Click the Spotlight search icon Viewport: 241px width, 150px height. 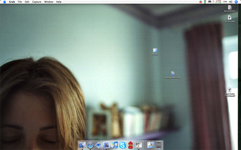pyautogui.click(x=236, y=2)
